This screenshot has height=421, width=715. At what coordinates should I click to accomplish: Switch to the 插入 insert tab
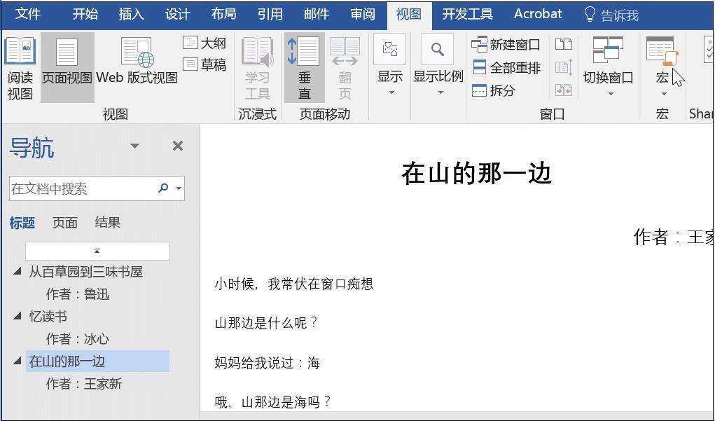point(132,14)
